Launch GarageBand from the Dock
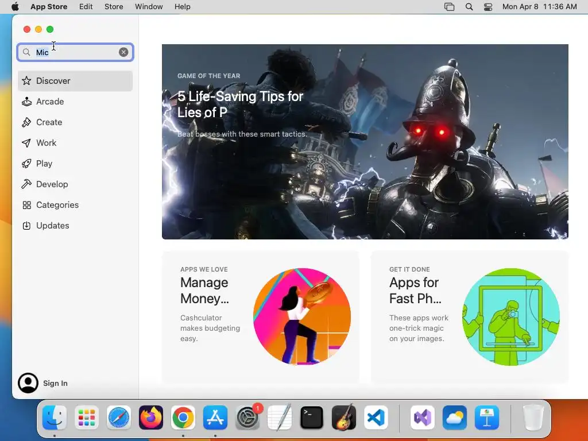 click(x=344, y=417)
